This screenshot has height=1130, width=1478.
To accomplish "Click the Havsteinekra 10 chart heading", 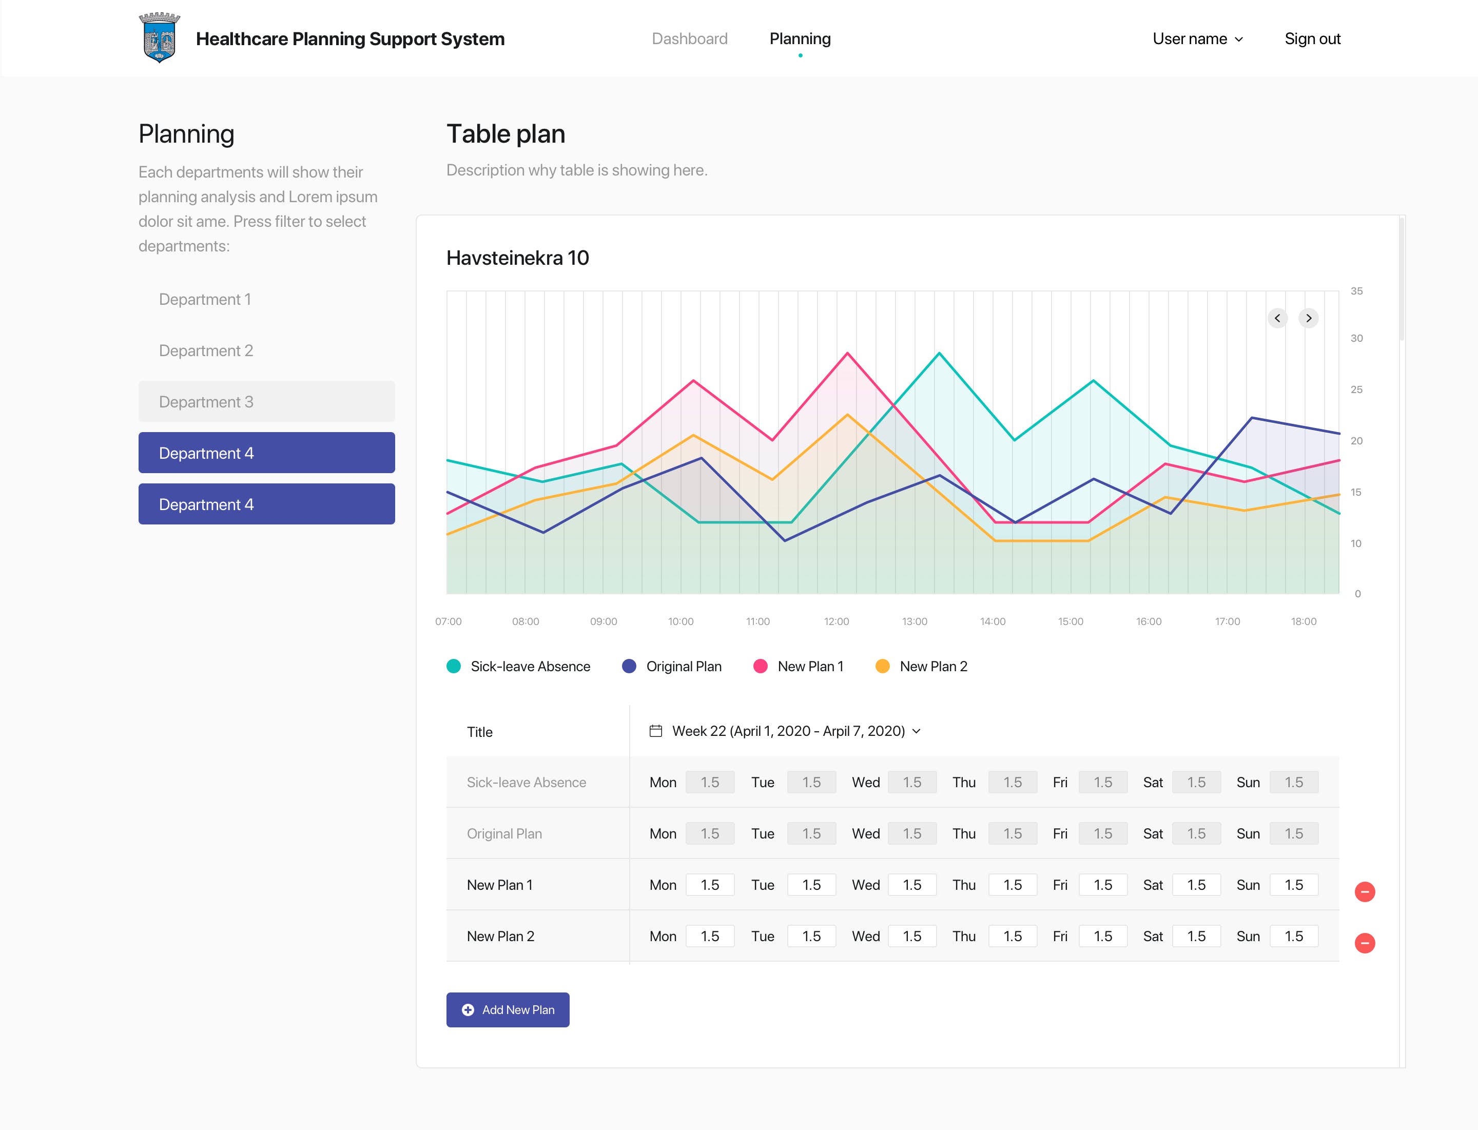I will point(517,258).
